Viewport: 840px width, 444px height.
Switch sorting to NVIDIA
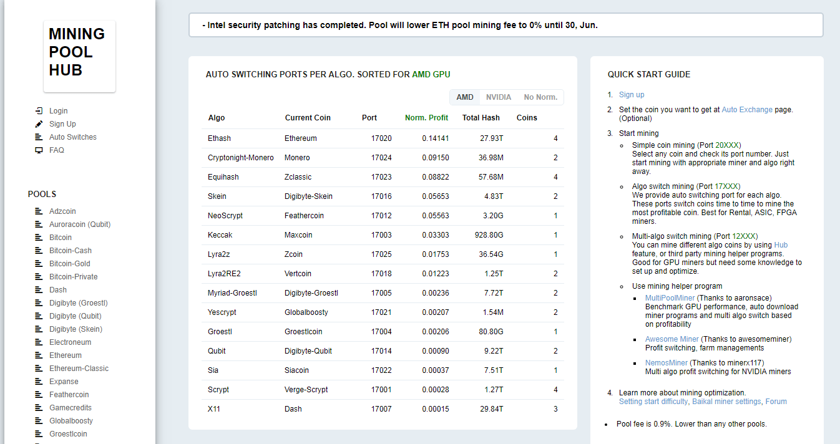point(499,97)
